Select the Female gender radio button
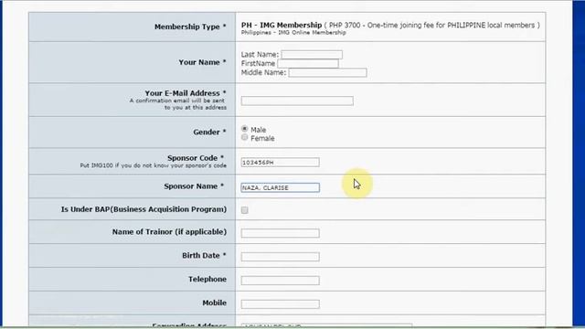585x329 pixels. 244,138
